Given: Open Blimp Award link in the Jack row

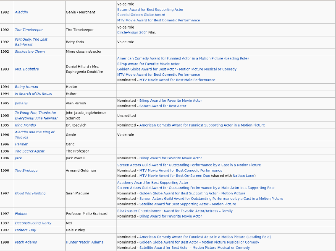Looking at the screenshot, I should point(171,158).
